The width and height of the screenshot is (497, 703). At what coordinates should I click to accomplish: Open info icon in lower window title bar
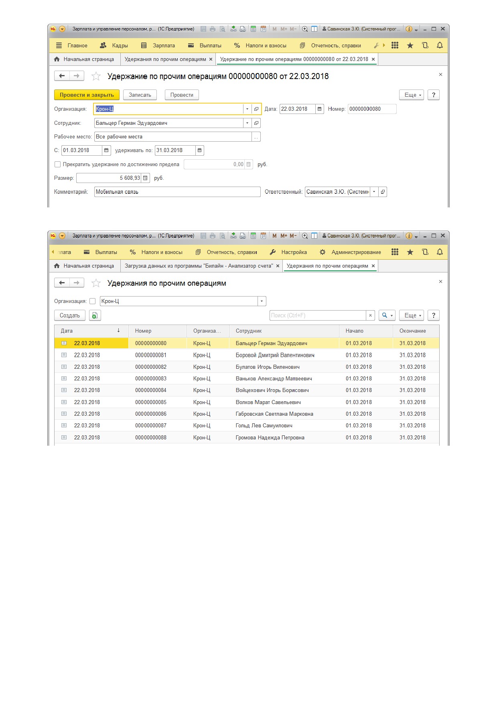(409, 236)
